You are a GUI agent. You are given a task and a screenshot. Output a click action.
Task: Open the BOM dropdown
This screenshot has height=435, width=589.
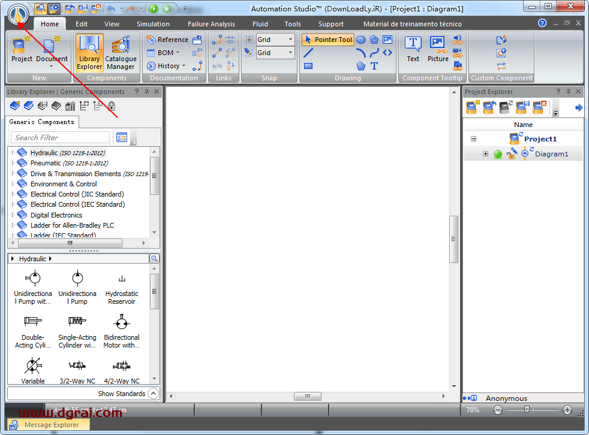pyautogui.click(x=163, y=53)
